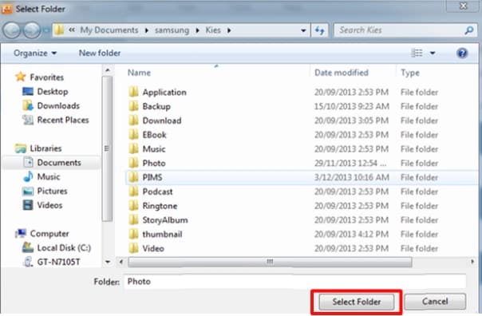This screenshot has height=316, width=482.
Task: Click the file list scroll left arrow
Action: pyautogui.click(x=121, y=262)
